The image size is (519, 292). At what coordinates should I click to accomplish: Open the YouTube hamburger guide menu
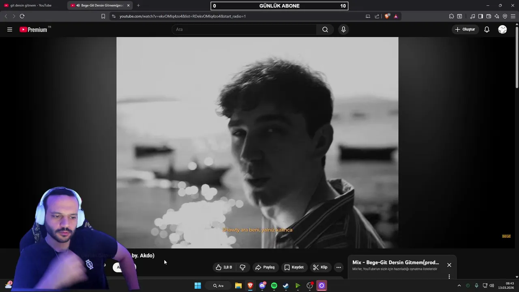coord(10,30)
